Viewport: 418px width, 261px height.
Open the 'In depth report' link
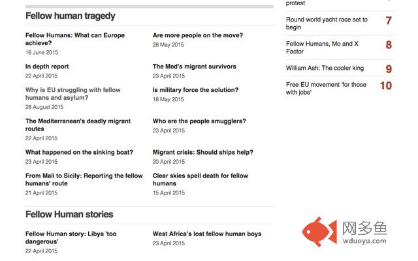click(47, 67)
